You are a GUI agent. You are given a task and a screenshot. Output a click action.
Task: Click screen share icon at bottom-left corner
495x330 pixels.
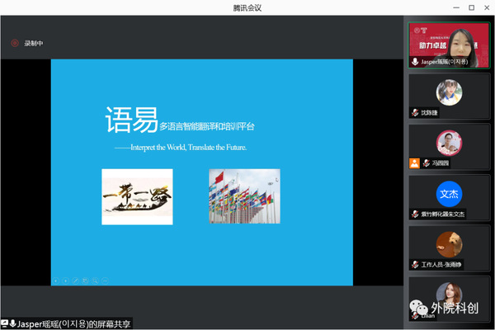[5, 323]
